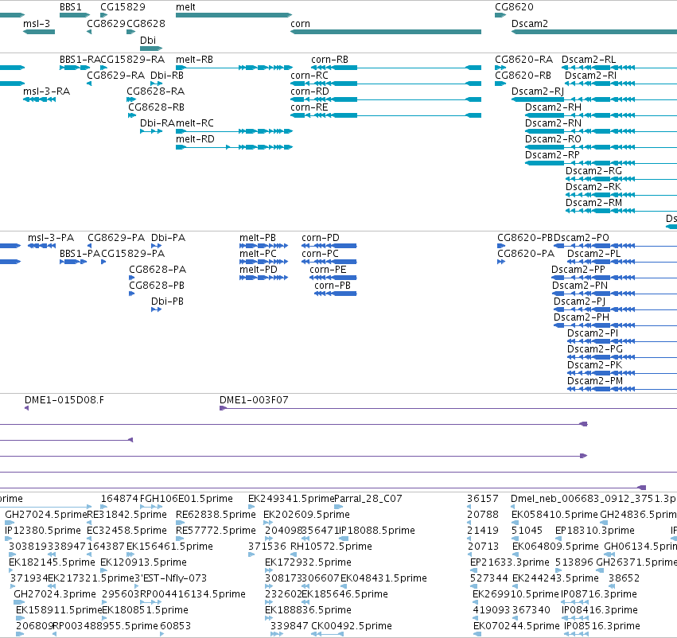Click the melt-PD protein label
Viewport: 677px width, 638px height.
pos(259,270)
